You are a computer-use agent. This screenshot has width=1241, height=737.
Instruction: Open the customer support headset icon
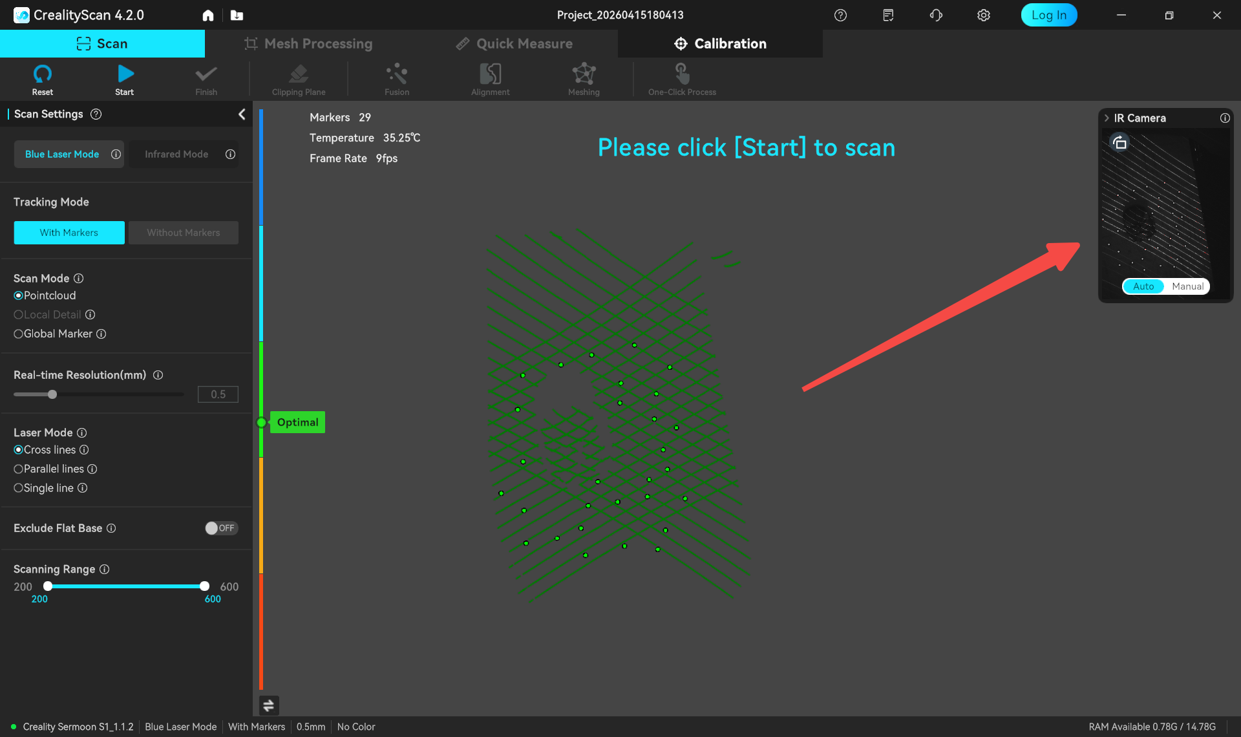pyautogui.click(x=935, y=16)
